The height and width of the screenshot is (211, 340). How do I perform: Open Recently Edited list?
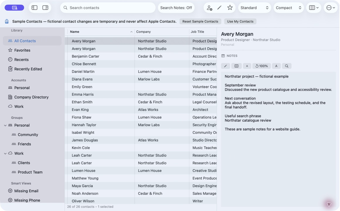[32, 69]
